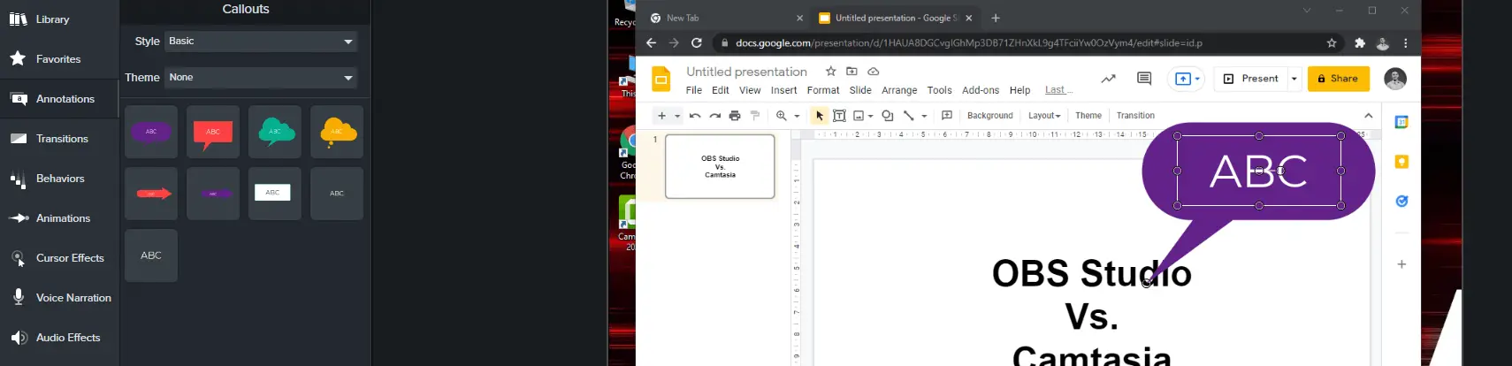Open the callout Theme dropdown (None)

261,77
